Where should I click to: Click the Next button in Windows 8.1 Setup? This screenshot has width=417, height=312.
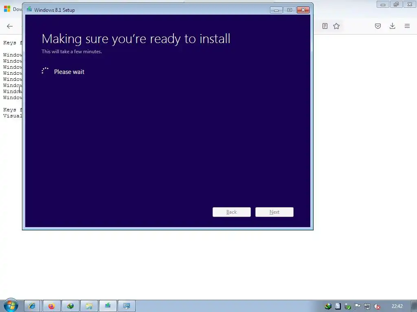274,212
